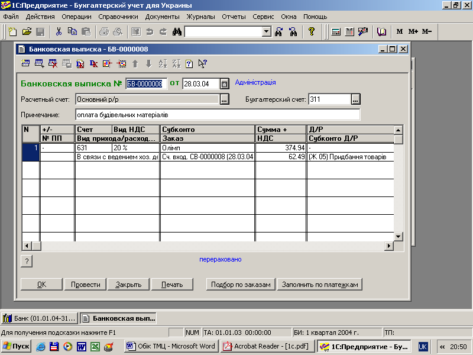
Task: Click the New document icon in main toolbar
Action: click(x=12, y=31)
